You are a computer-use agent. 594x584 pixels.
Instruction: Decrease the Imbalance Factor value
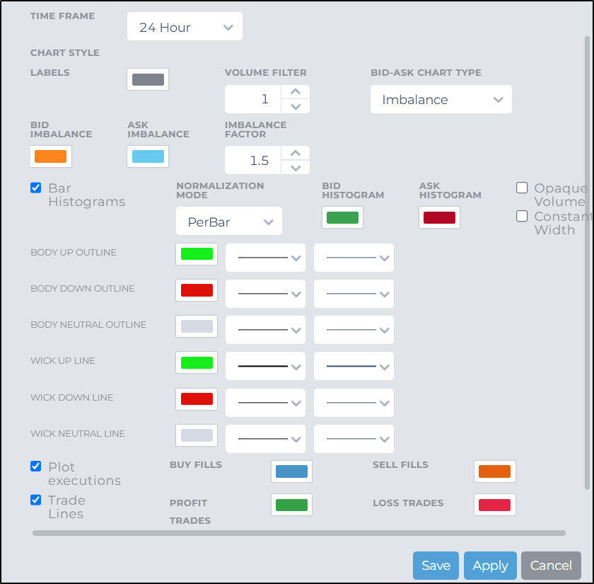296,168
